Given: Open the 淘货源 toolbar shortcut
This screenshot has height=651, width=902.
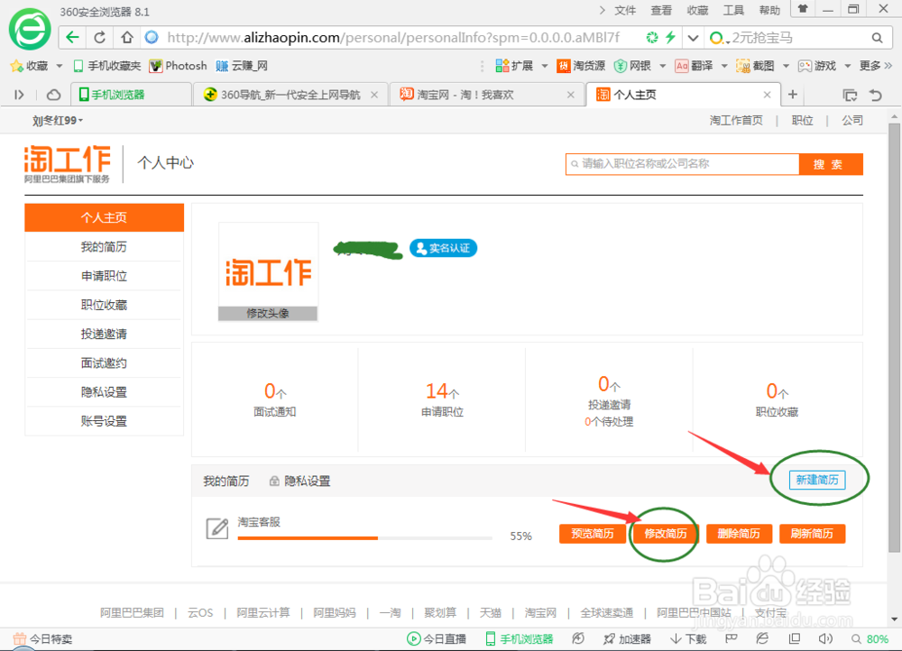Looking at the screenshot, I should click(x=581, y=66).
